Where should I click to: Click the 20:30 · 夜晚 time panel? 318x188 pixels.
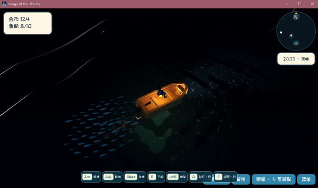coord(296,59)
